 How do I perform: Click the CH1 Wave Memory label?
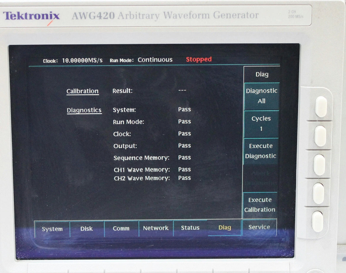click(x=142, y=170)
